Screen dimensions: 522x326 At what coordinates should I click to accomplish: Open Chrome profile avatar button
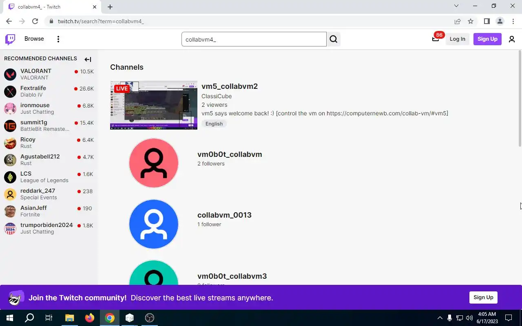click(x=500, y=21)
